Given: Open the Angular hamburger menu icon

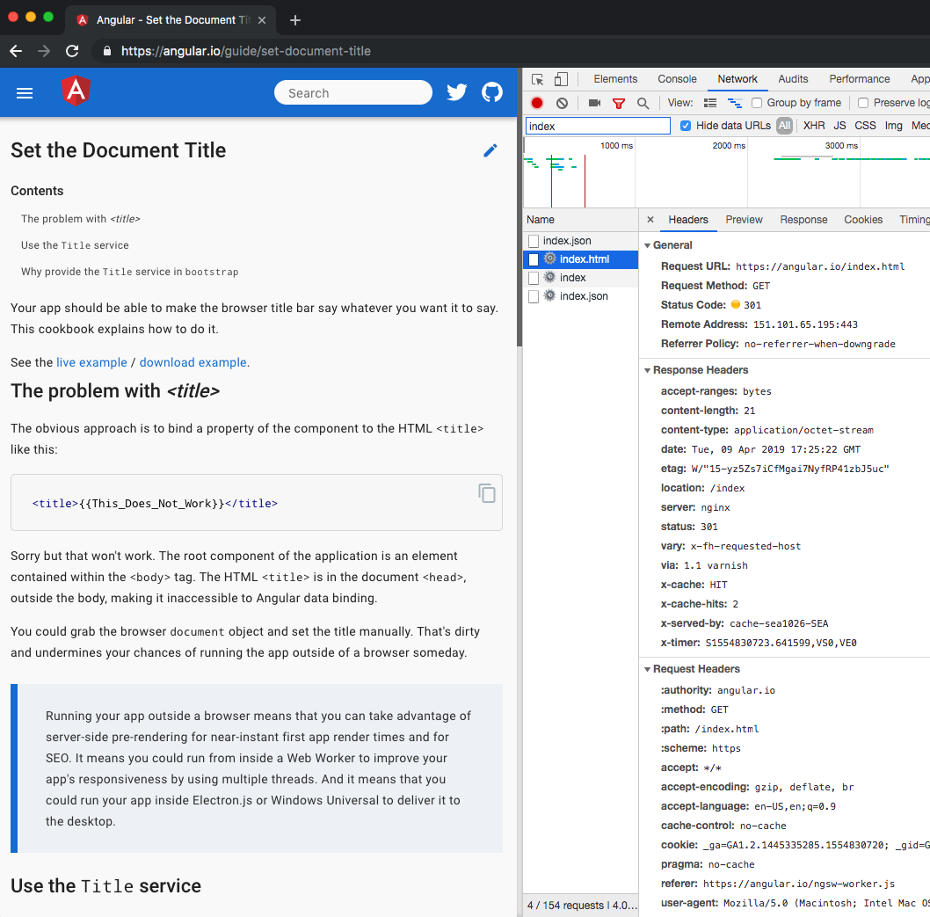Looking at the screenshot, I should tap(24, 92).
